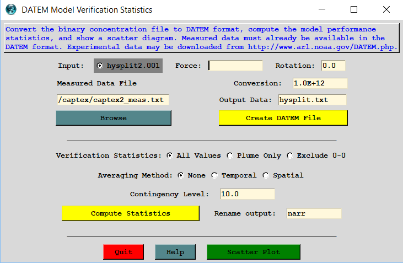Screen dimensions: 403x263
Task: Select Temporal averaging method
Action: click(x=234, y=175)
